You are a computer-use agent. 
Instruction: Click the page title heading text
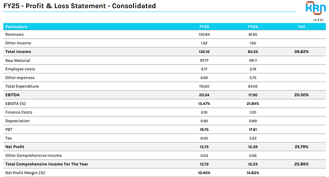pyautogui.click(x=80, y=6)
